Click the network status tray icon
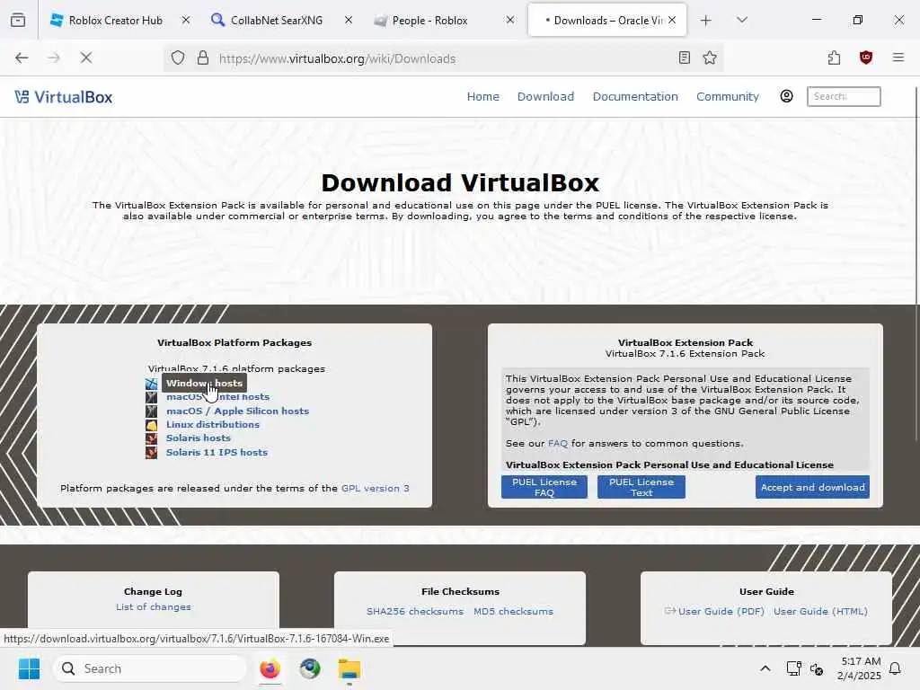Viewport: 920px width, 690px height. click(793, 668)
